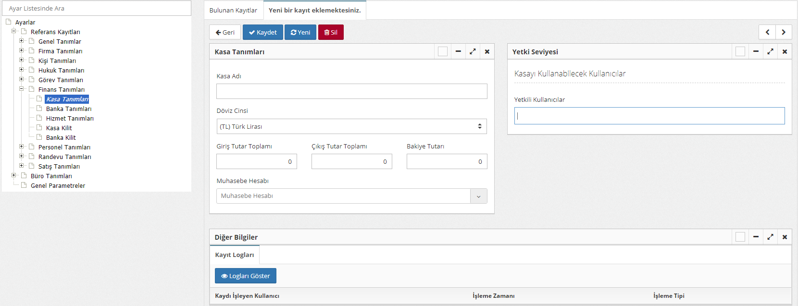Toggle the Yetki Seviyesi panel checkbox
This screenshot has width=798, height=306.
(x=740, y=51)
